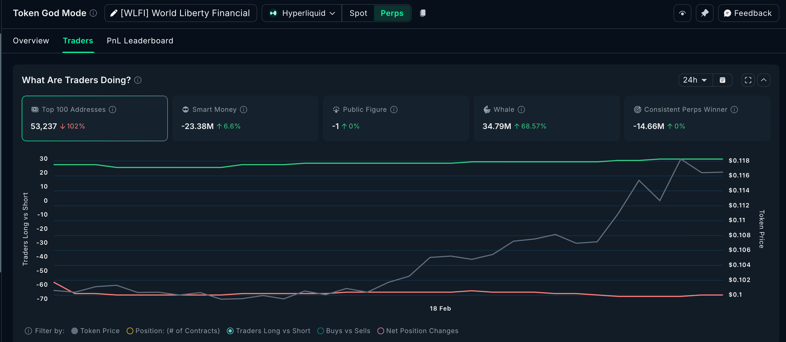Viewport: 786px width, 342px height.
Task: Select Buys vs Sells filter radio
Action: click(x=320, y=331)
